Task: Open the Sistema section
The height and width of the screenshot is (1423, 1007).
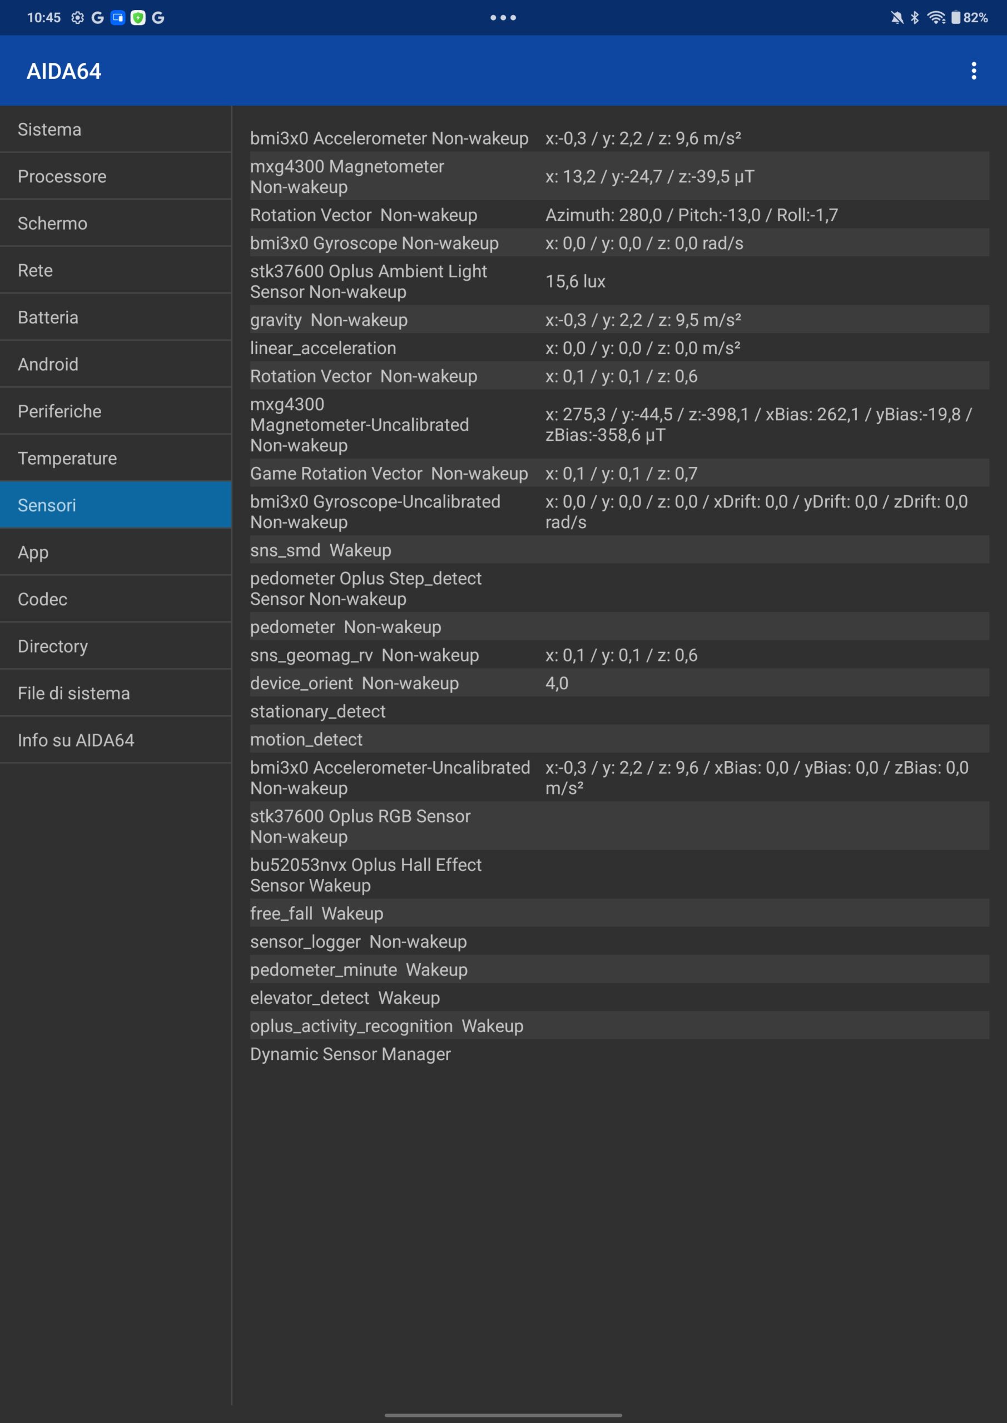Action: [x=116, y=130]
